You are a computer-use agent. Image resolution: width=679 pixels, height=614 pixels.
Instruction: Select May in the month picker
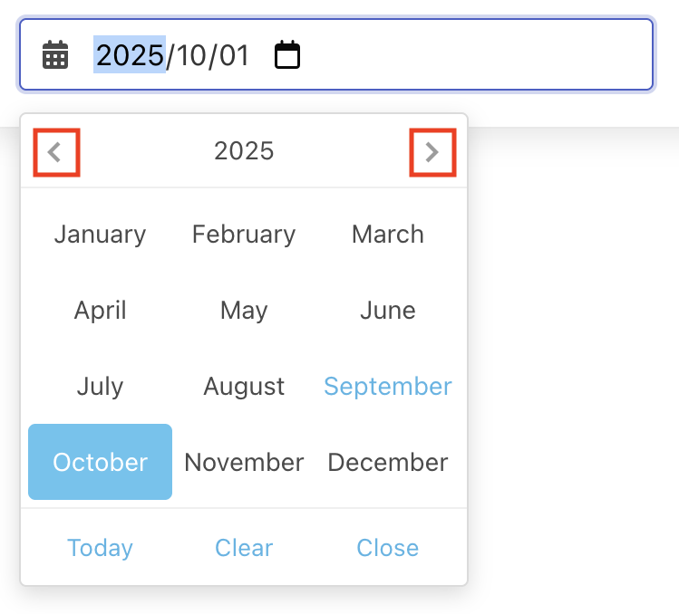[244, 310]
